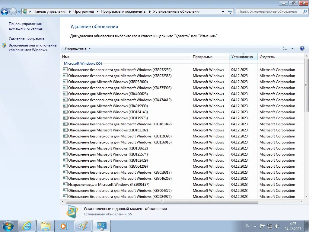The width and height of the screenshot is (309, 232).
Task: Click the Control Panel icon in address bar
Action: [25, 11]
